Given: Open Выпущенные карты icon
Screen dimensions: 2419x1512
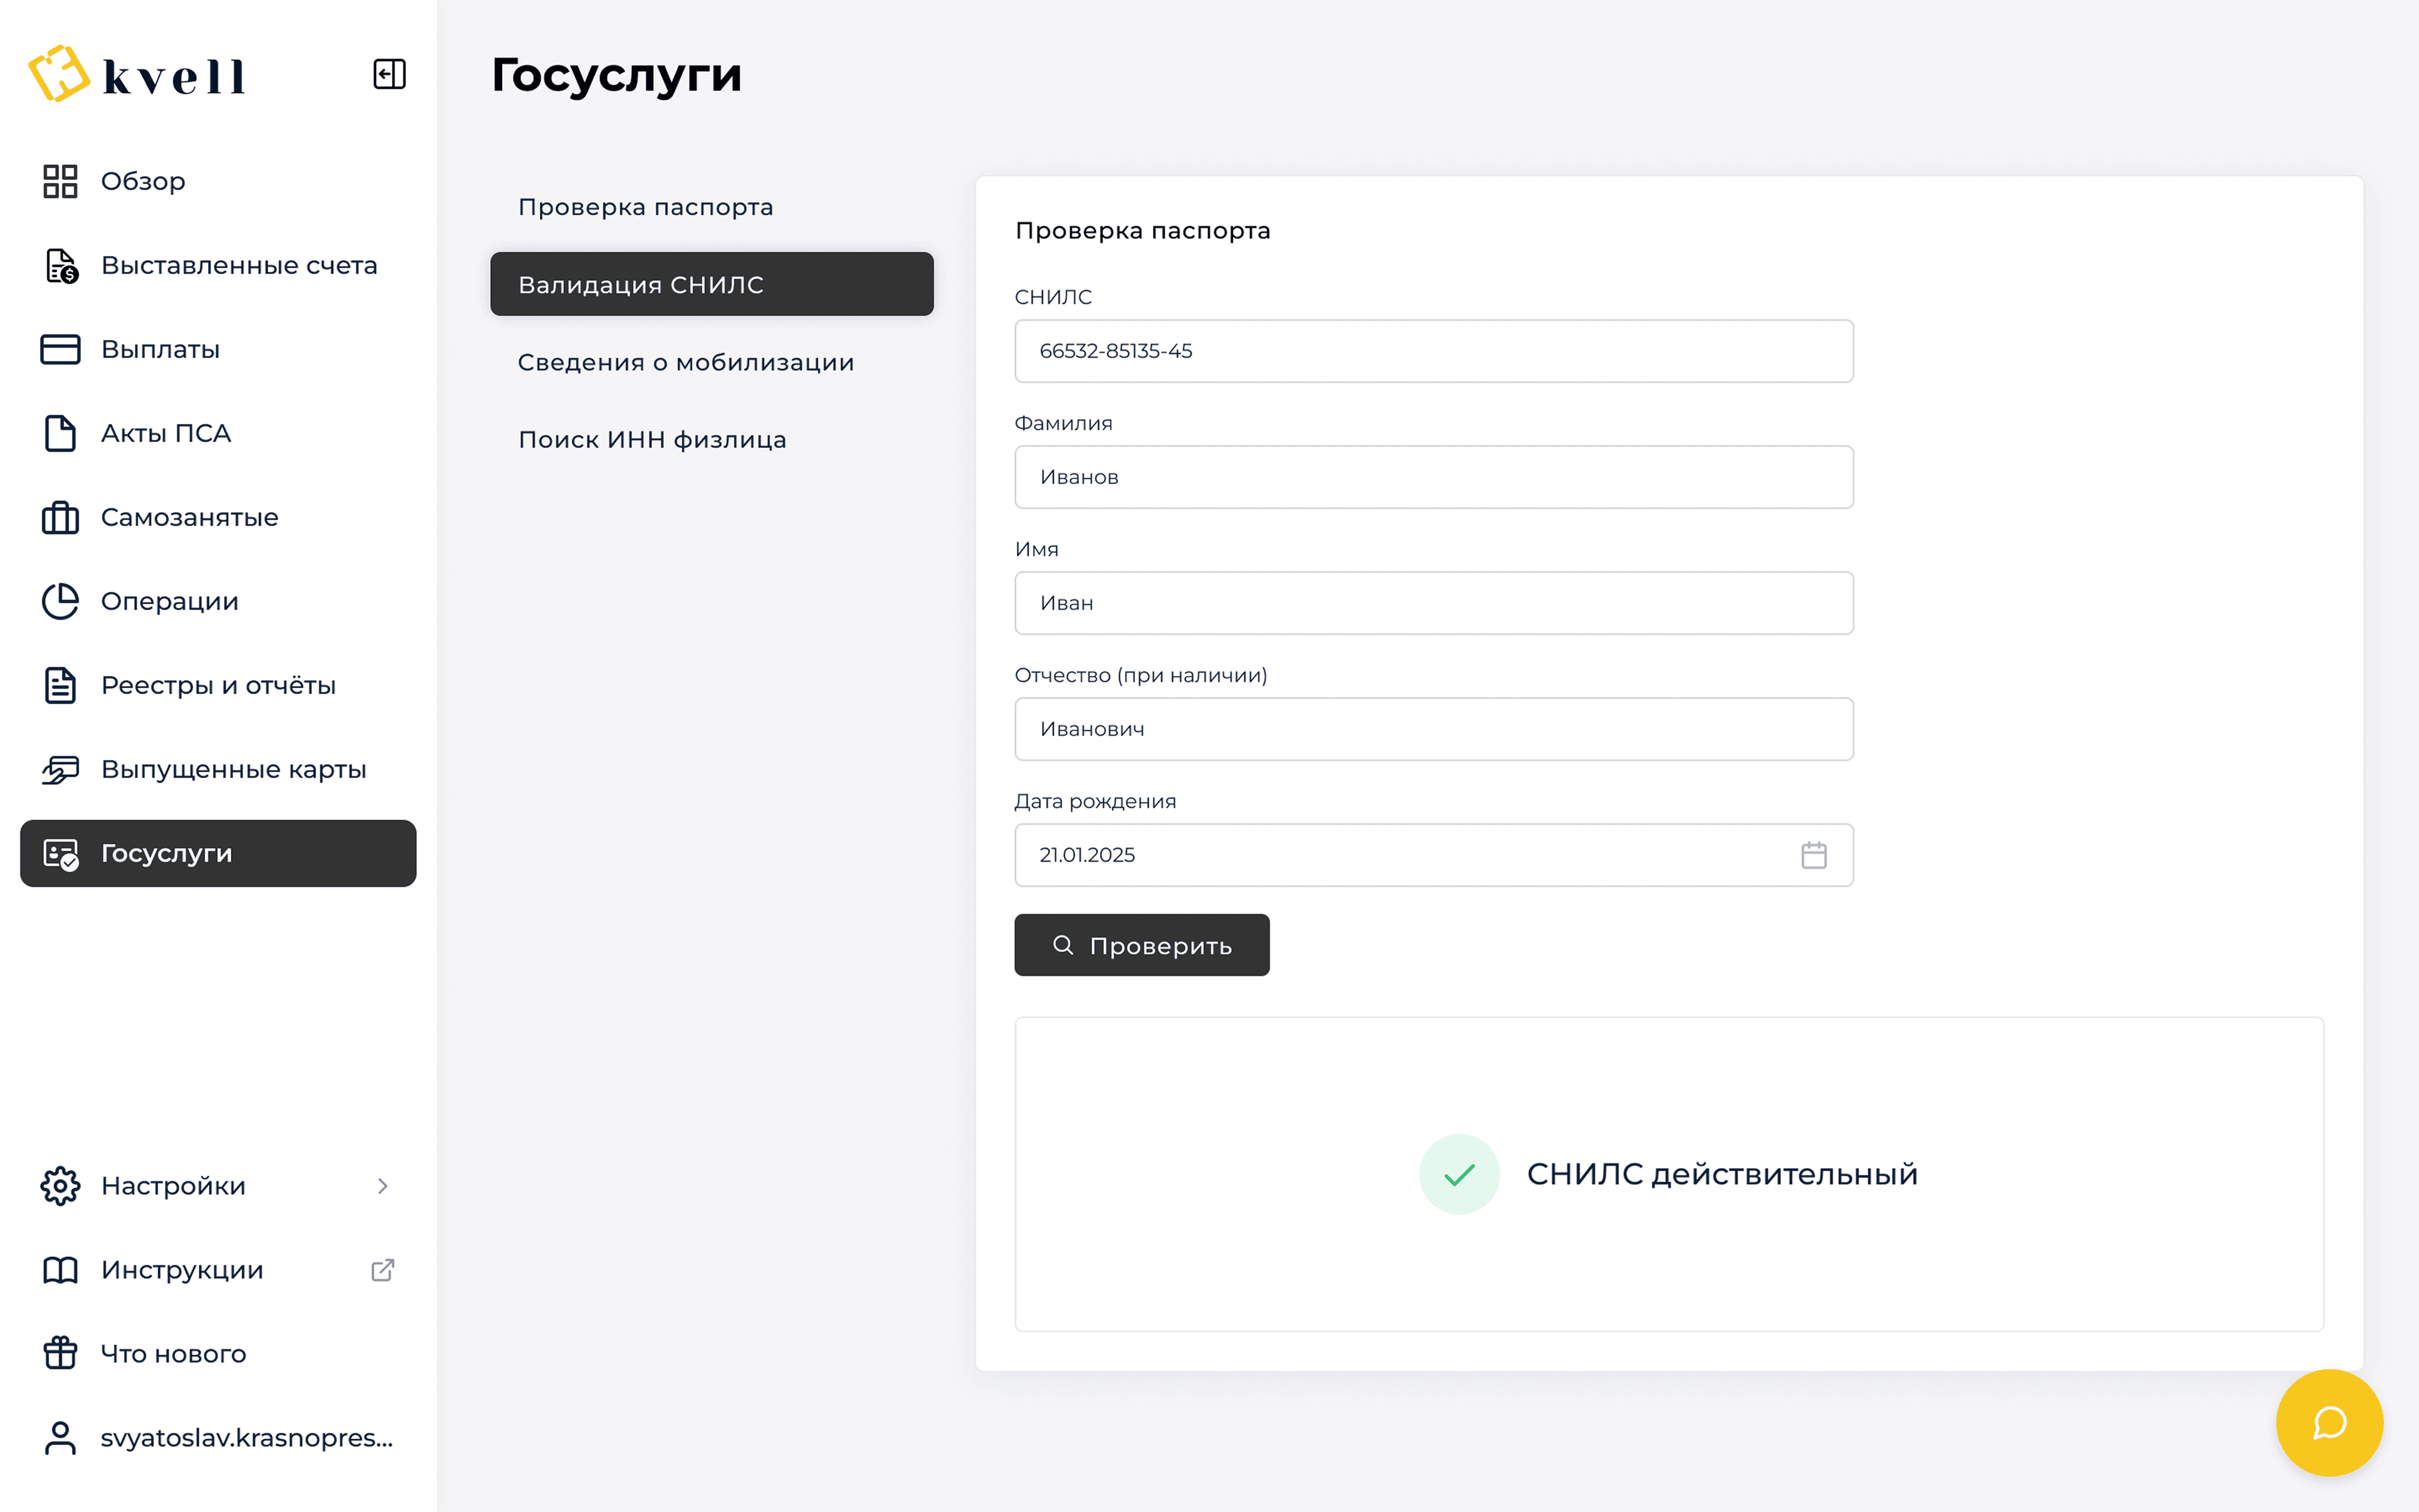Looking at the screenshot, I should (x=60, y=769).
